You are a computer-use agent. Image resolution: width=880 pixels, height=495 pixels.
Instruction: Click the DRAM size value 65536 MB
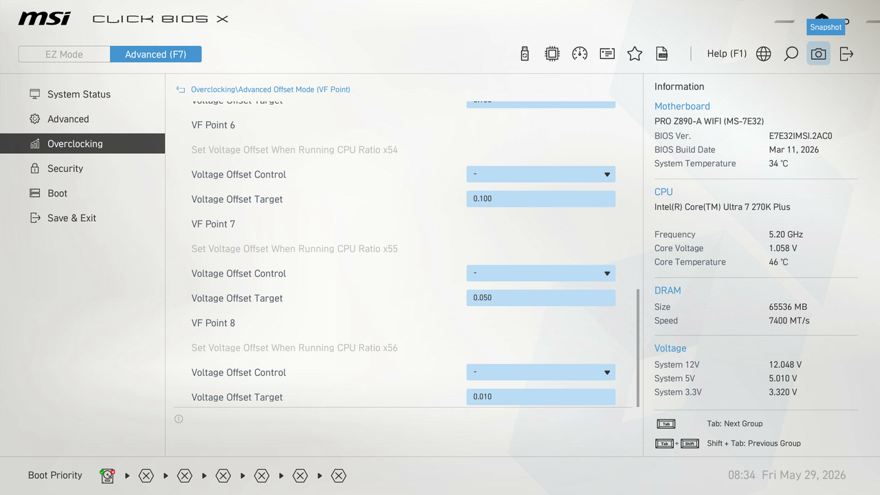pyautogui.click(x=788, y=307)
